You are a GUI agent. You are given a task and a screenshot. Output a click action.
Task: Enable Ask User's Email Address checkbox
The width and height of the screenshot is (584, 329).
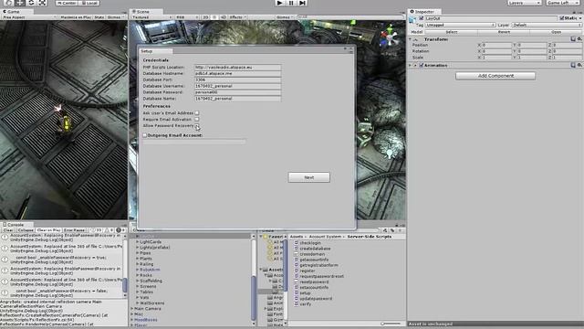point(197,113)
